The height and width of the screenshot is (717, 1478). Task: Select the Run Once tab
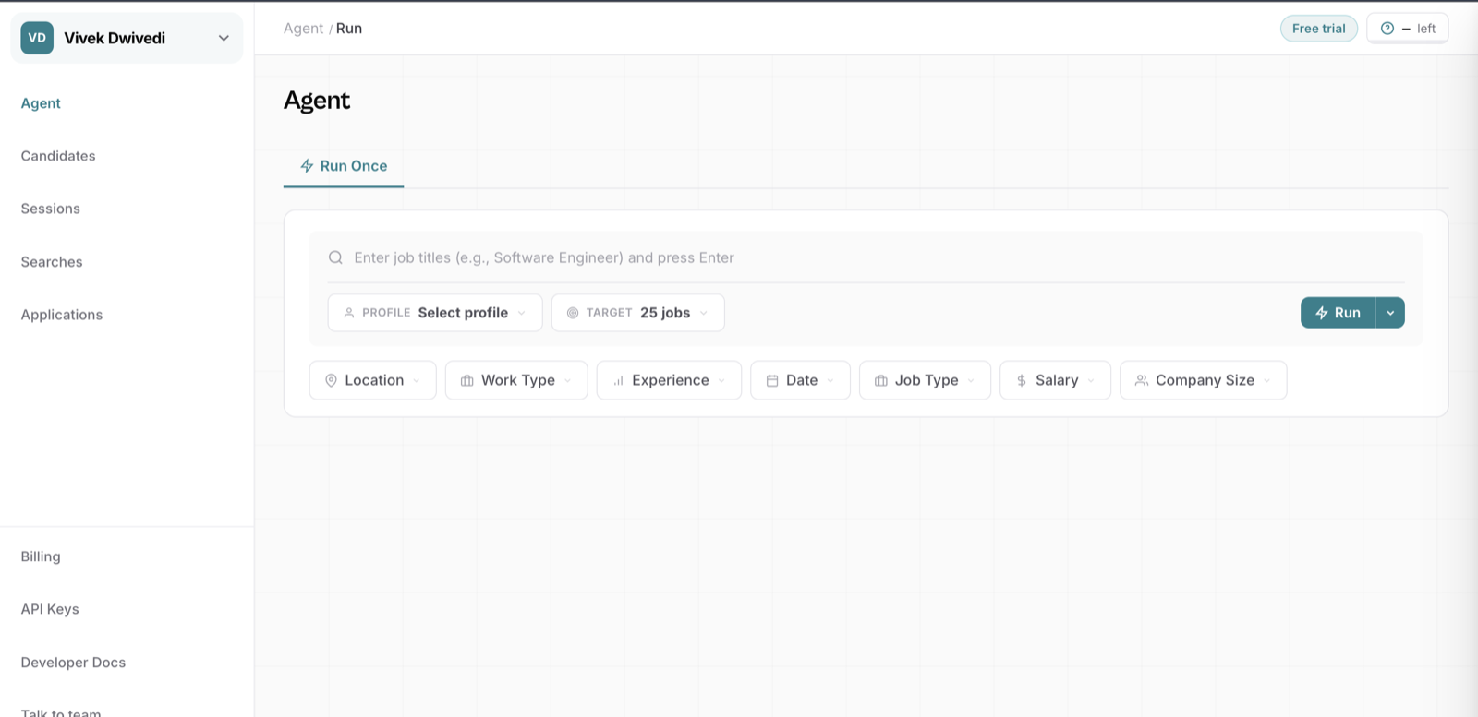tap(344, 166)
